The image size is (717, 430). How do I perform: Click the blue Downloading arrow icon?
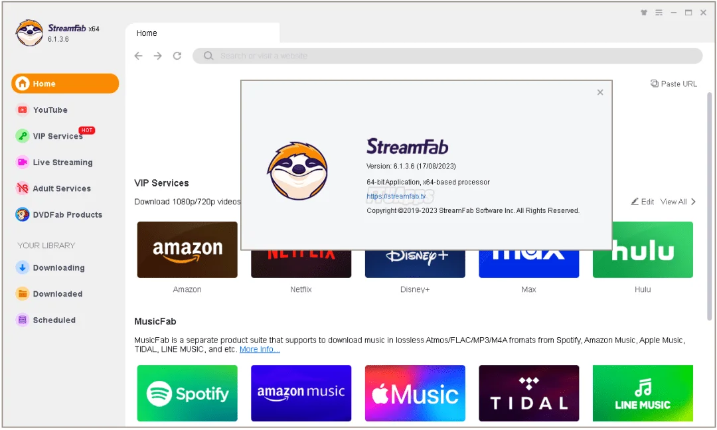[23, 268]
